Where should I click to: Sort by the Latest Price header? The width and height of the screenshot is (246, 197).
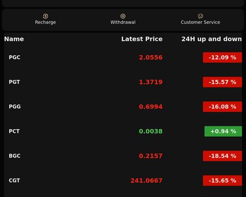tap(142, 39)
